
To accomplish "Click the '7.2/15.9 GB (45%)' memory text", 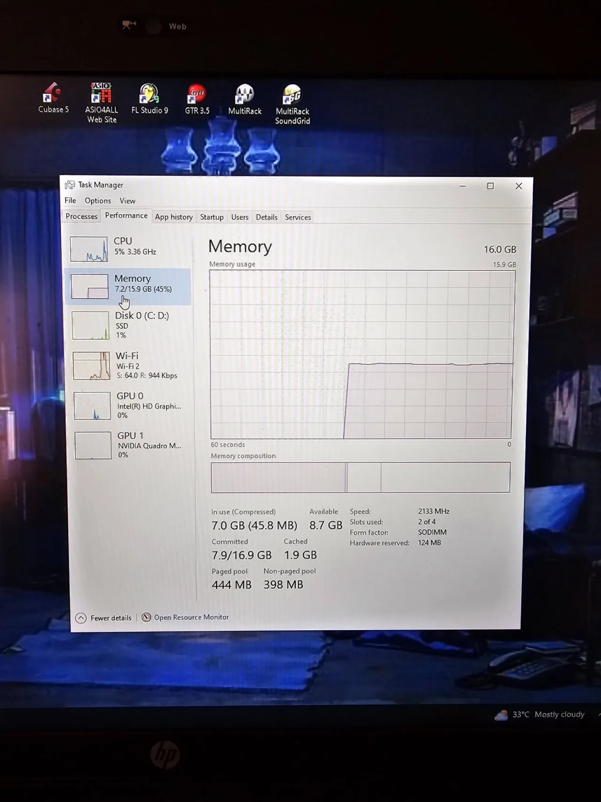I will [x=143, y=289].
